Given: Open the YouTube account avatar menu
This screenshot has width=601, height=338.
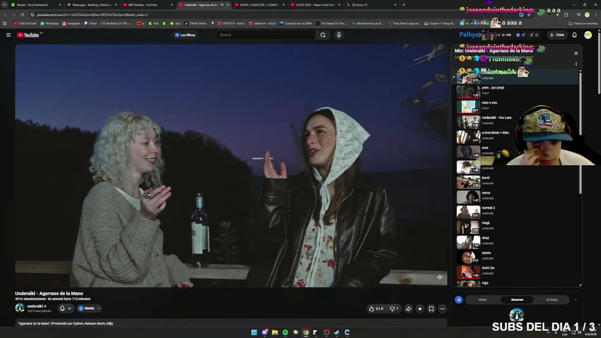Looking at the screenshot, I should pyautogui.click(x=588, y=35).
